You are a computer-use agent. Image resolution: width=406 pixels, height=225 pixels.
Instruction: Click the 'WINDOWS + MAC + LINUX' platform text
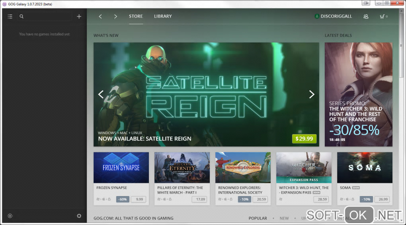coord(120,133)
